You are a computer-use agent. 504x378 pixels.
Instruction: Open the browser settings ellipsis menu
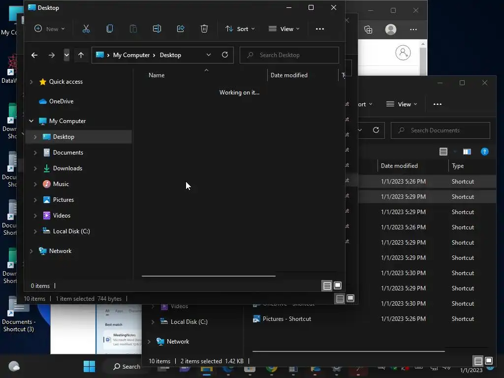[413, 30]
